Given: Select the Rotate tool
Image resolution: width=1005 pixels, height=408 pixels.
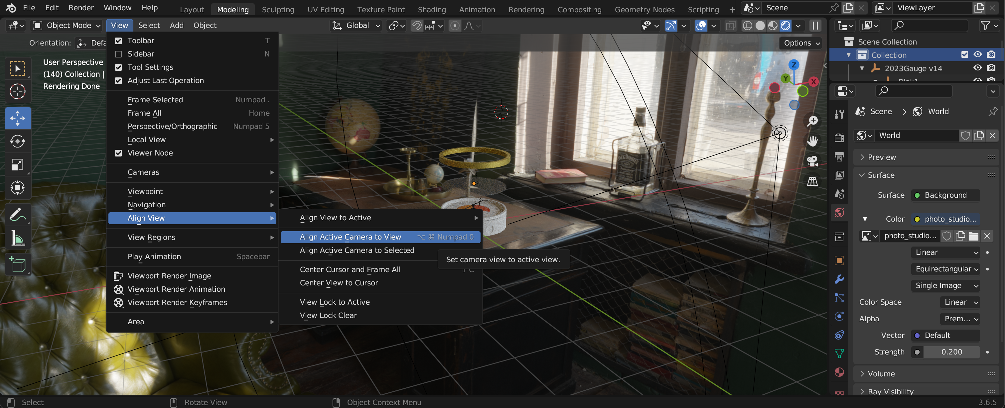Looking at the screenshot, I should pos(18,141).
